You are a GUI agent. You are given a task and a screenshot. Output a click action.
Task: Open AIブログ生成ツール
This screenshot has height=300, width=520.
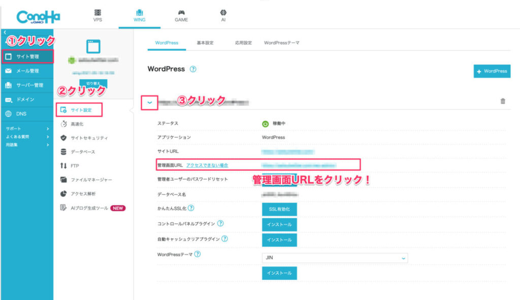click(x=89, y=208)
